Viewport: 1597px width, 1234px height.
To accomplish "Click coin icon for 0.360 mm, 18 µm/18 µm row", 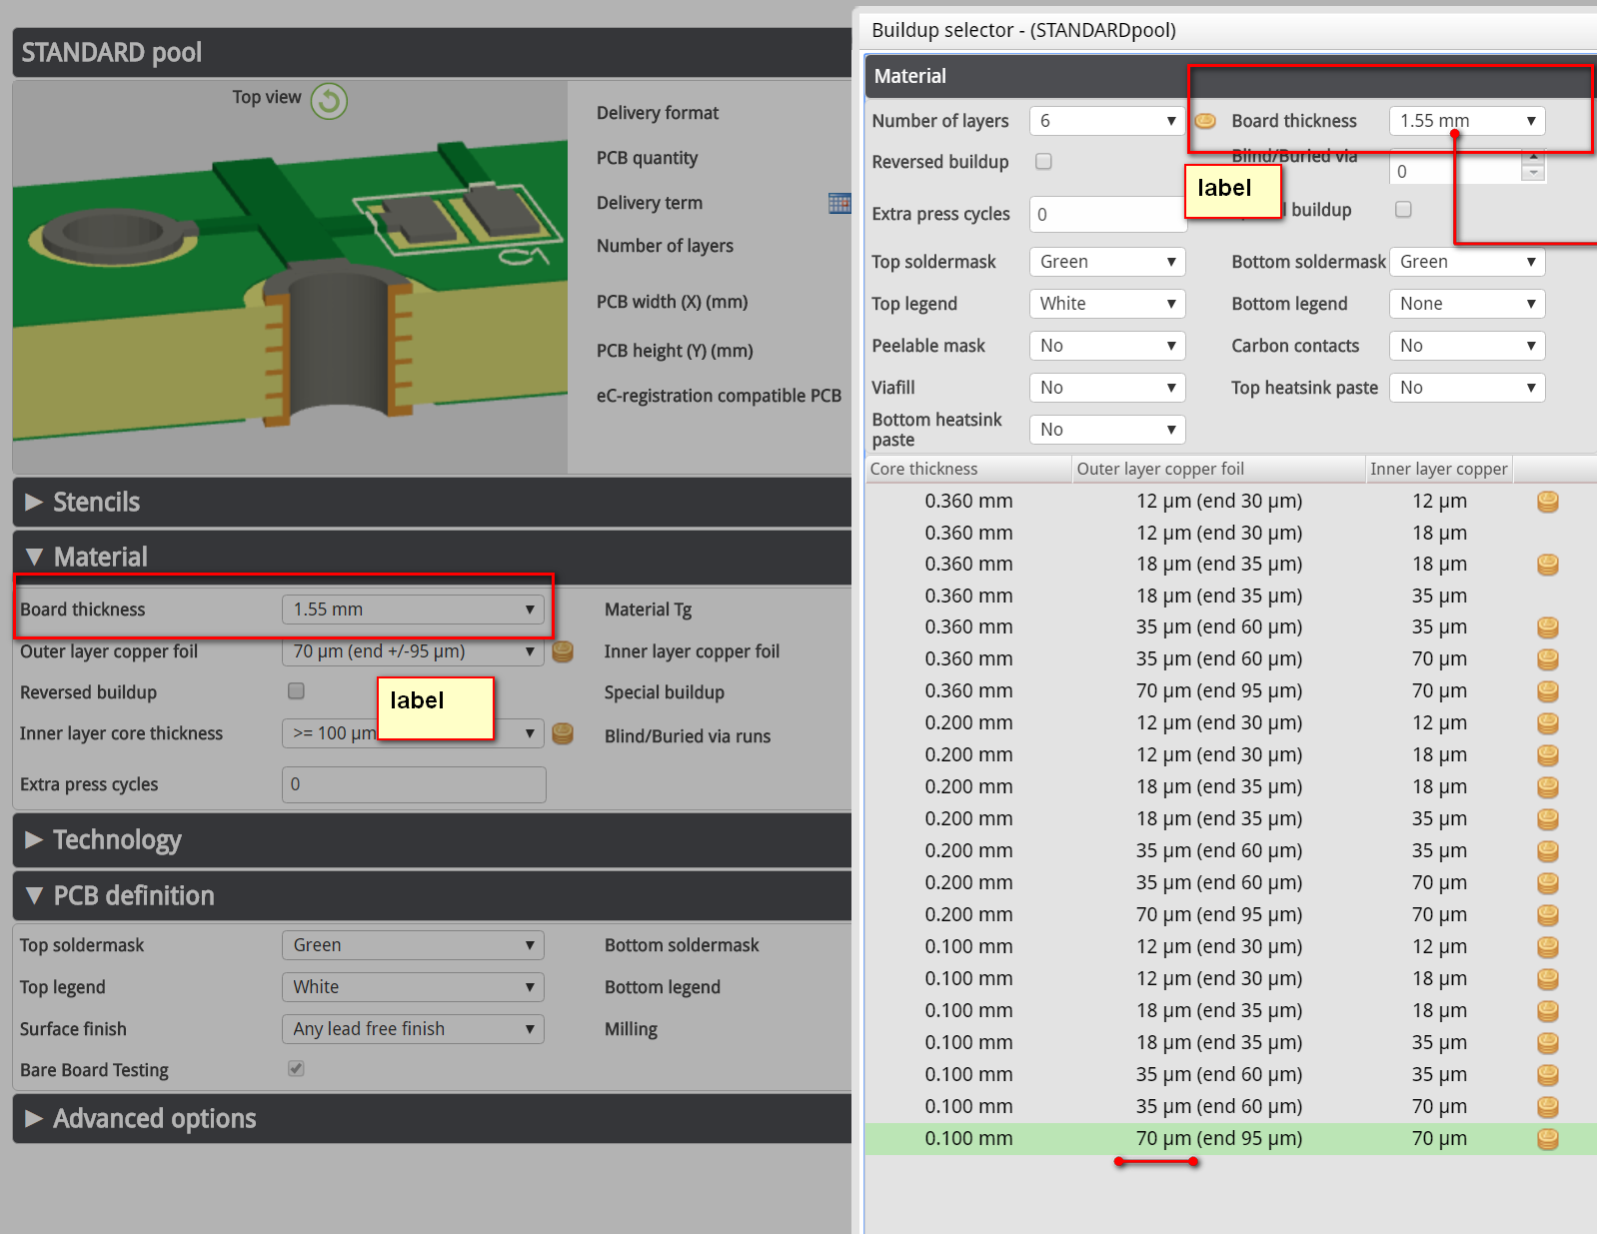I will [1547, 564].
